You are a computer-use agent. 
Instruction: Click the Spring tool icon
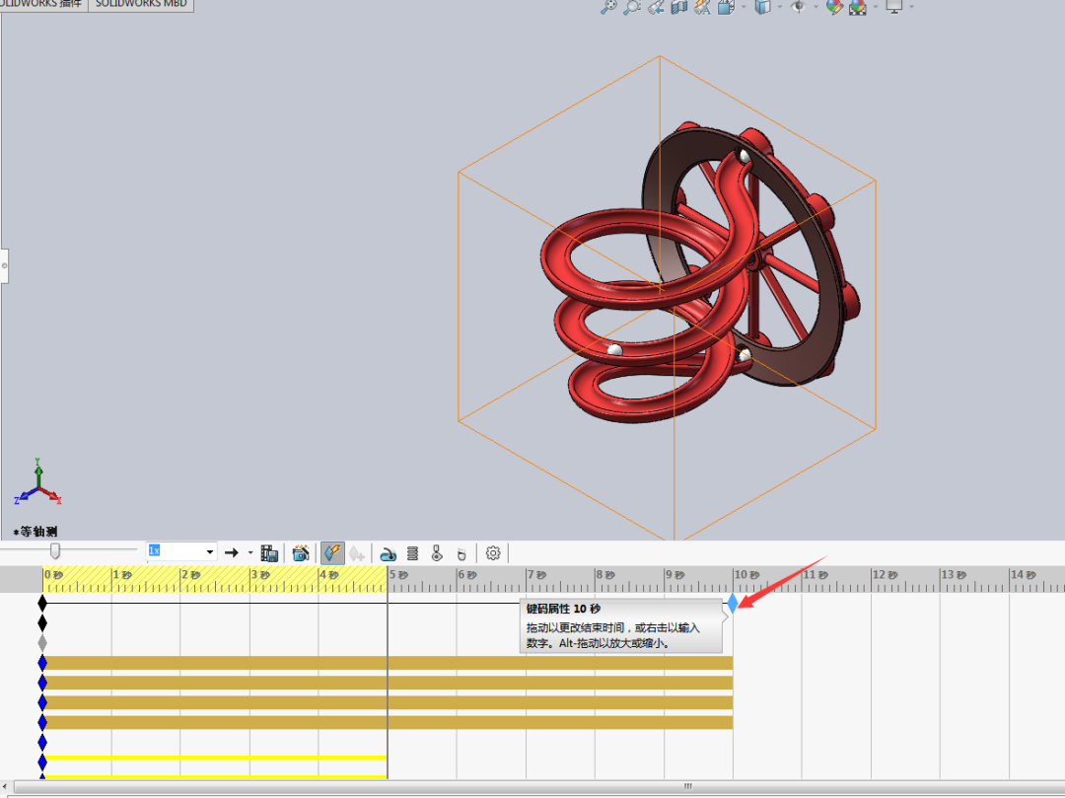(x=413, y=552)
